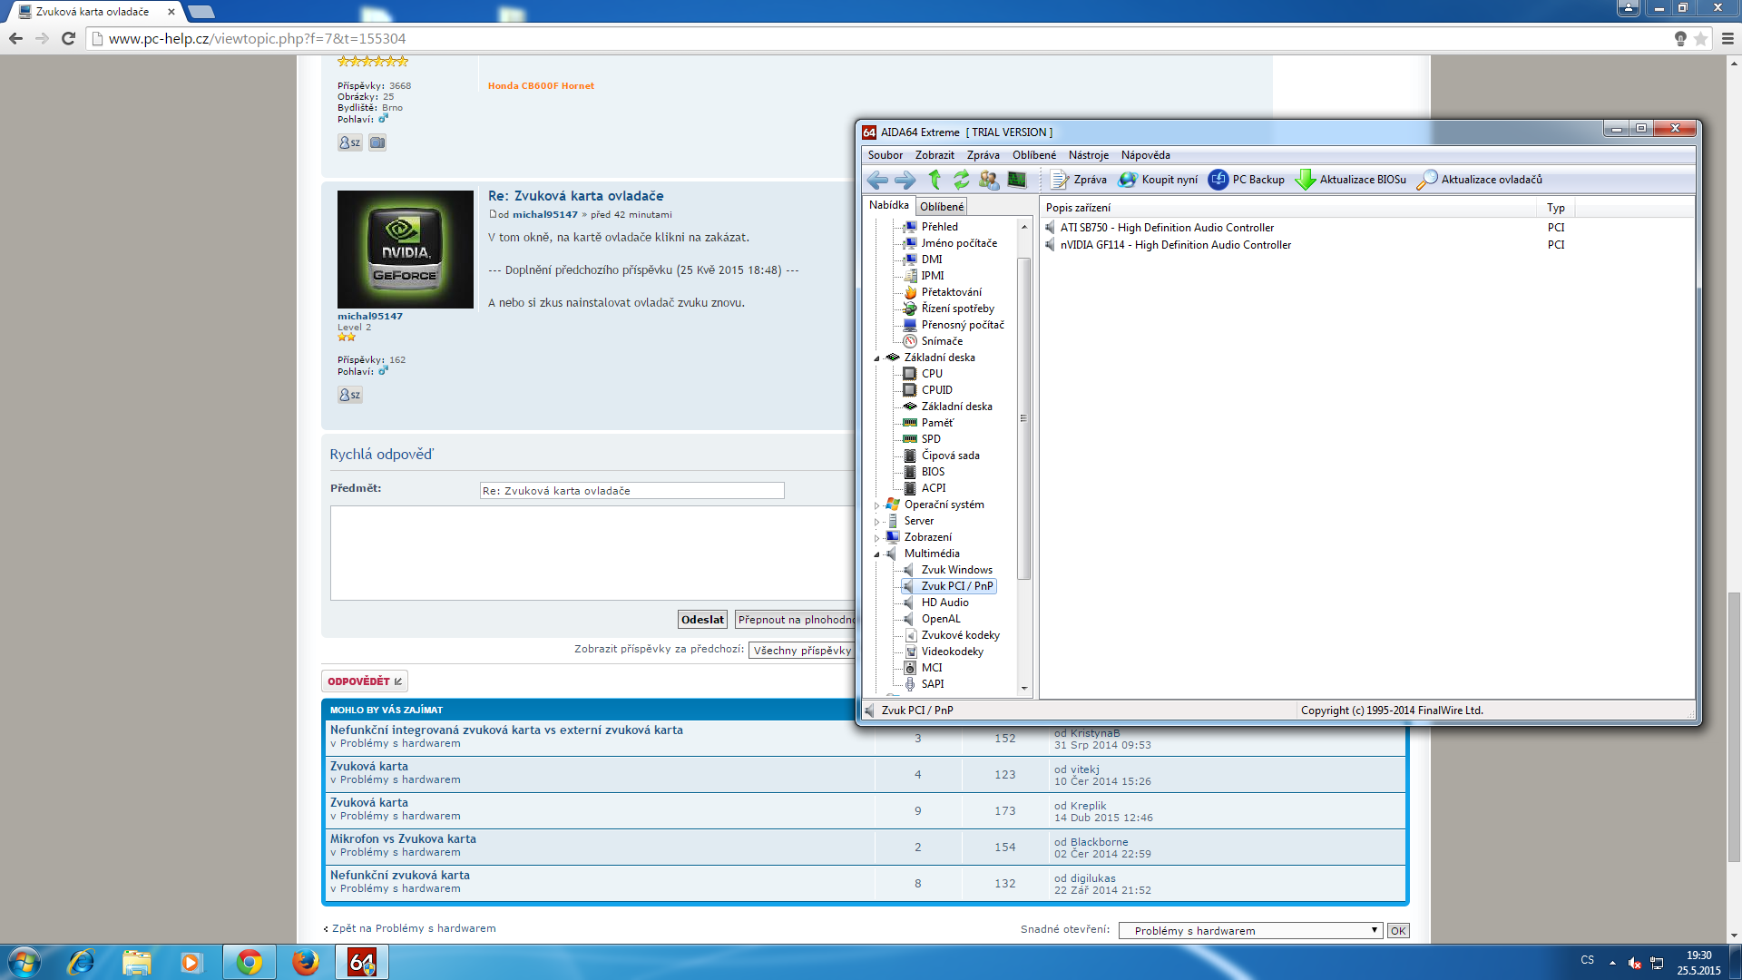
Task: Click OK button next to forum jump
Action: (1398, 931)
